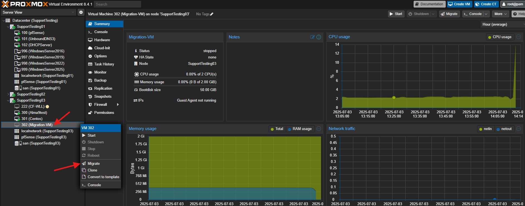The image size is (525, 206).
Task: Choose Console in the context menu
Action: click(100, 185)
